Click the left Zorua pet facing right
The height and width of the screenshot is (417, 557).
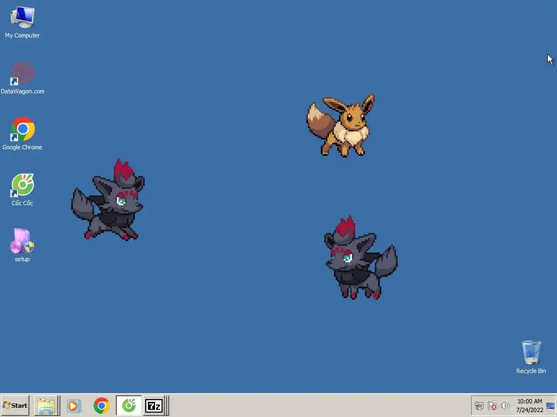pos(108,200)
